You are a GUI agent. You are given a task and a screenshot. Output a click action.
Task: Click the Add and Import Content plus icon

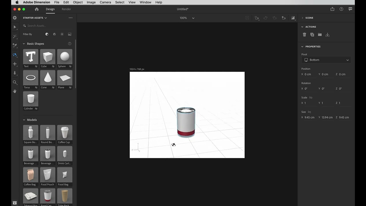coord(15,18)
